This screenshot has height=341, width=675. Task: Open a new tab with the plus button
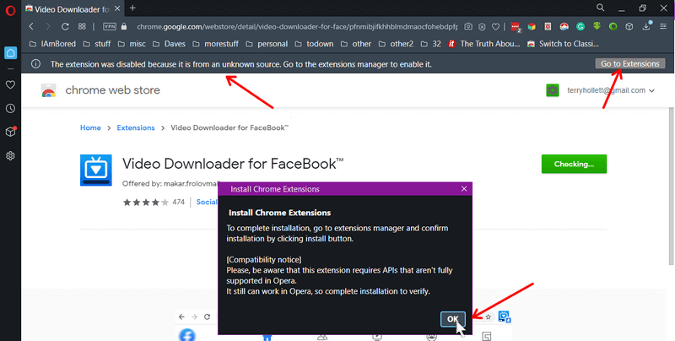click(132, 8)
